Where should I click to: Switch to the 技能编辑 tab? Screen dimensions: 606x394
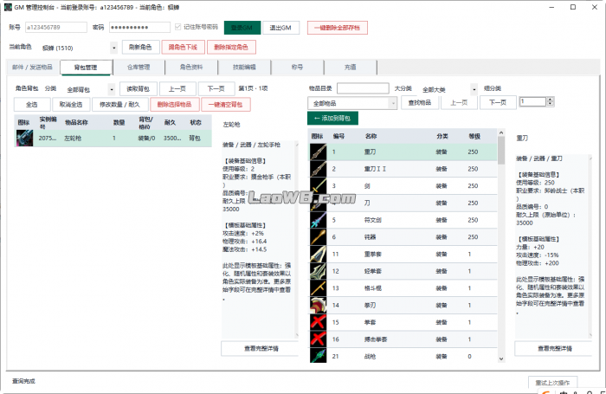[244, 67]
